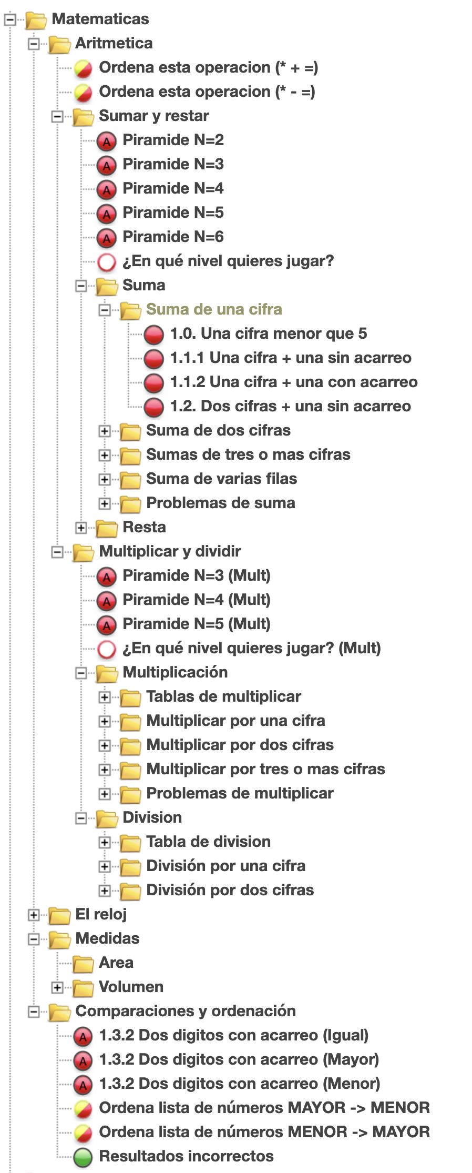This screenshot has height=1173, width=472.
Task: Select the Piramide N=6 item label
Action: (x=173, y=237)
